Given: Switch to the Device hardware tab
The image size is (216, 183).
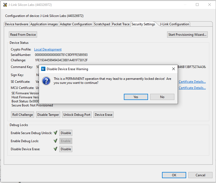Looking at the screenshot, I should tap(17, 24).
